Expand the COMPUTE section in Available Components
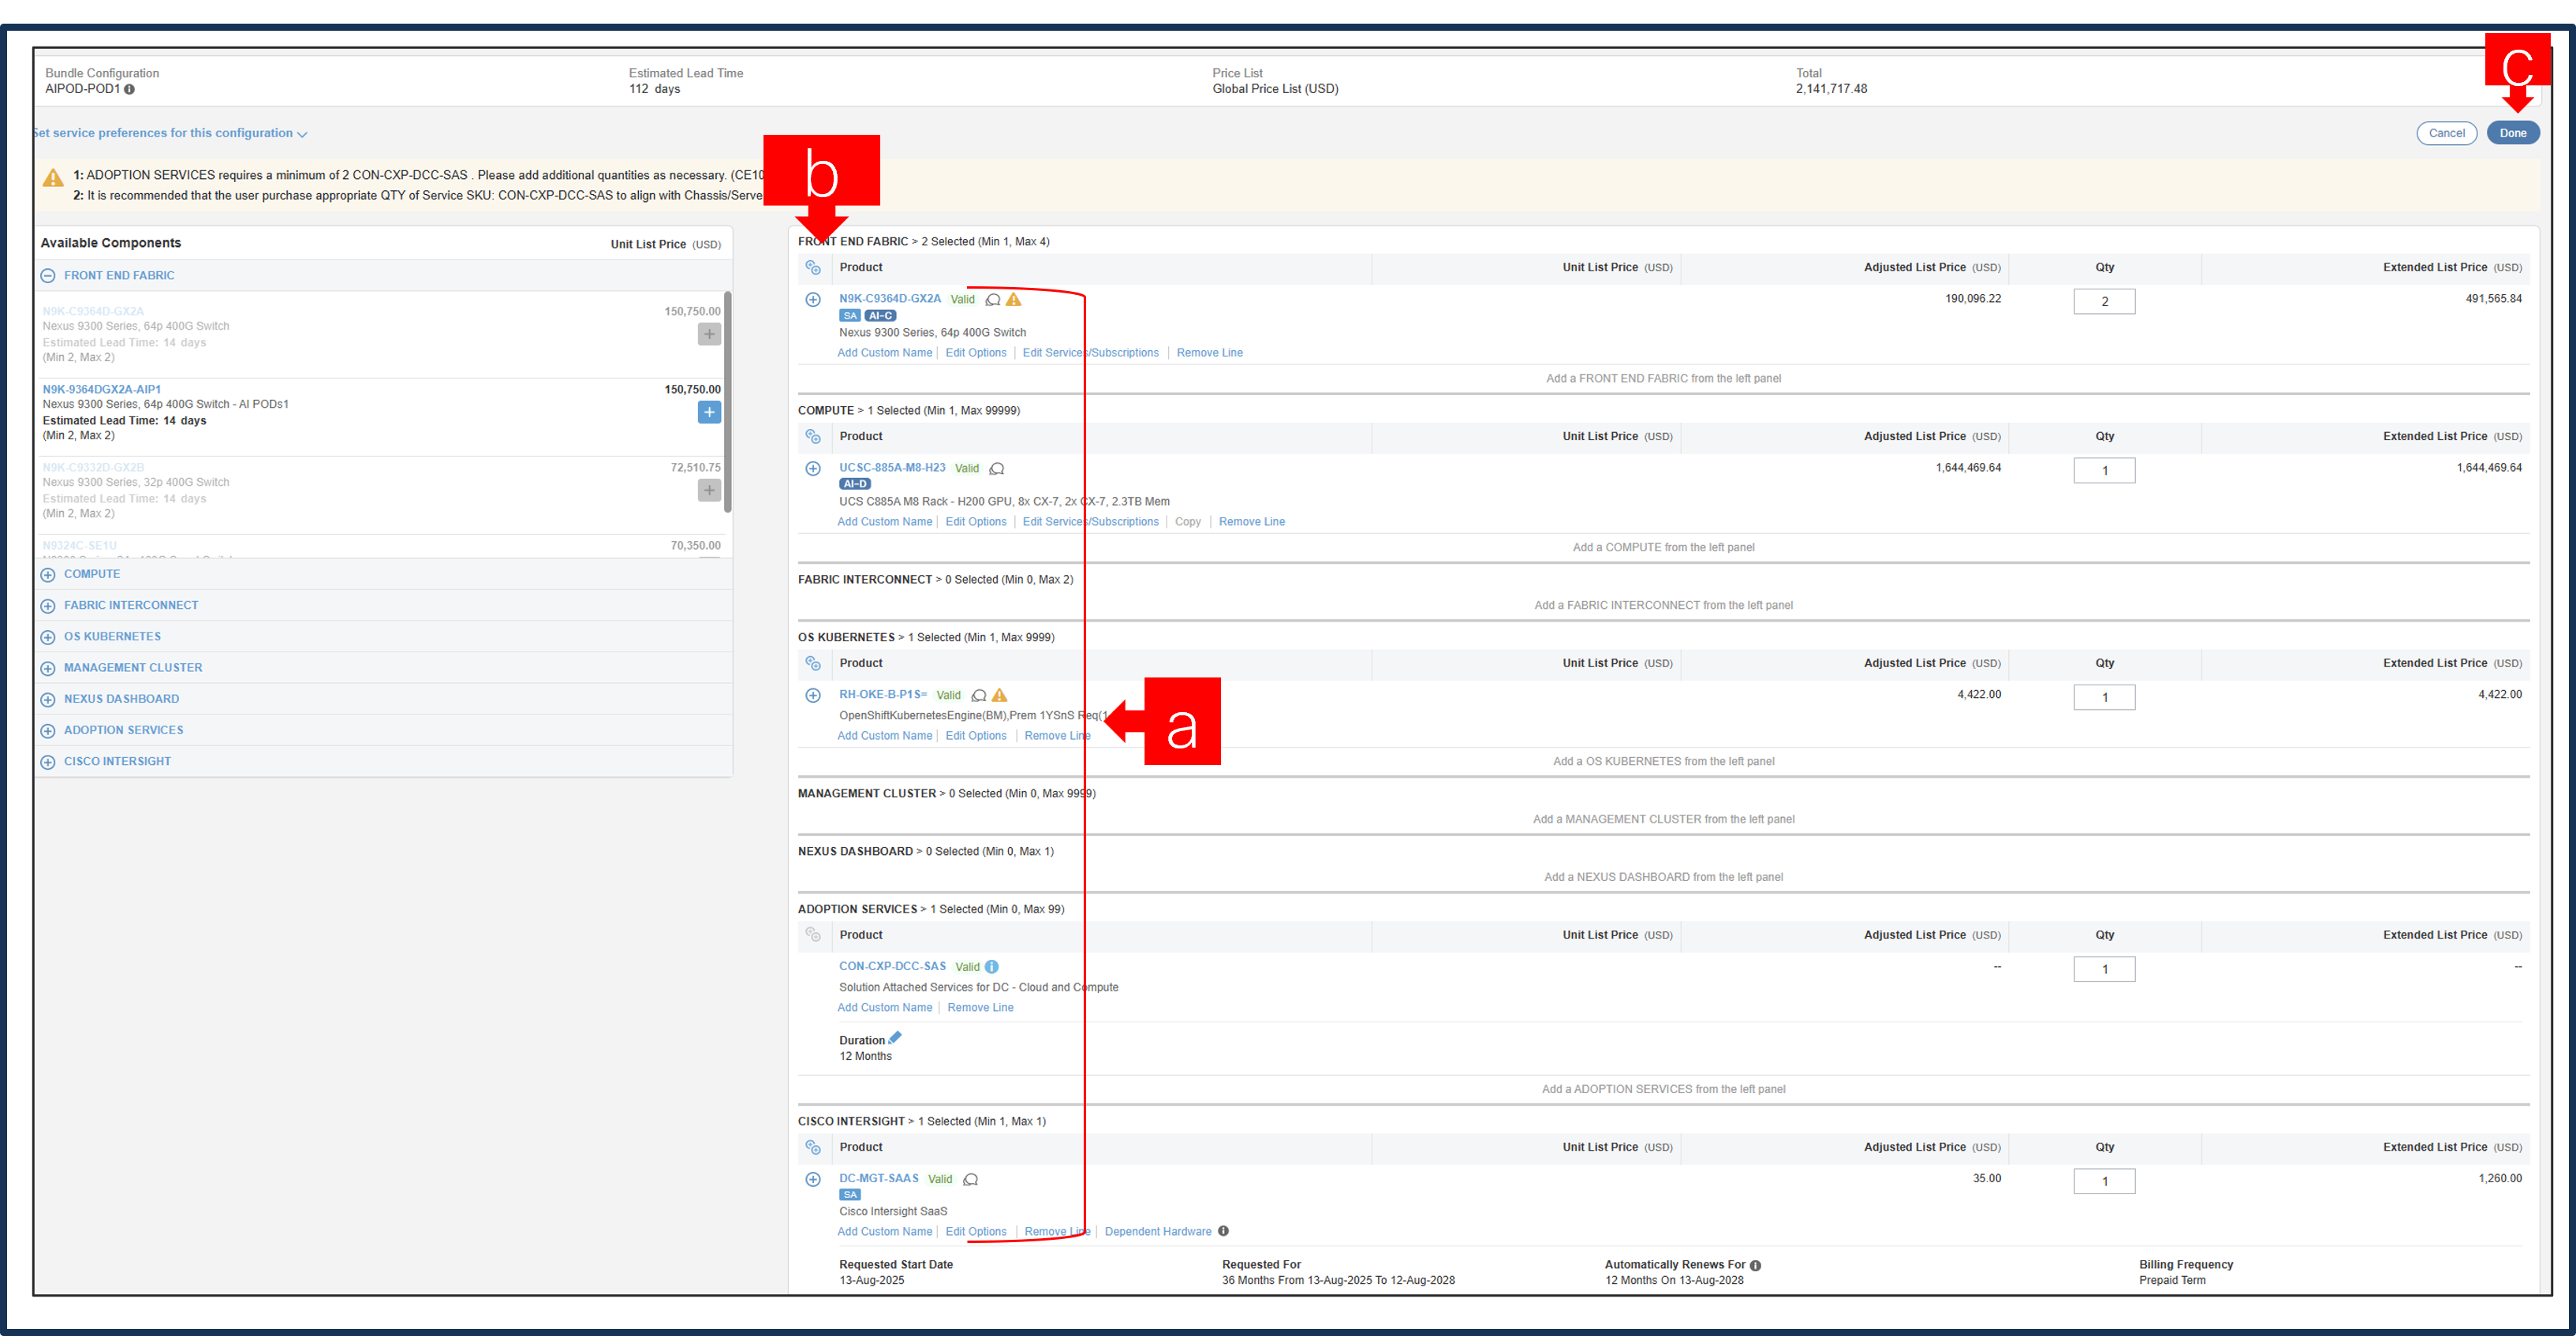The height and width of the screenshot is (1336, 2576). pyautogui.click(x=47, y=574)
